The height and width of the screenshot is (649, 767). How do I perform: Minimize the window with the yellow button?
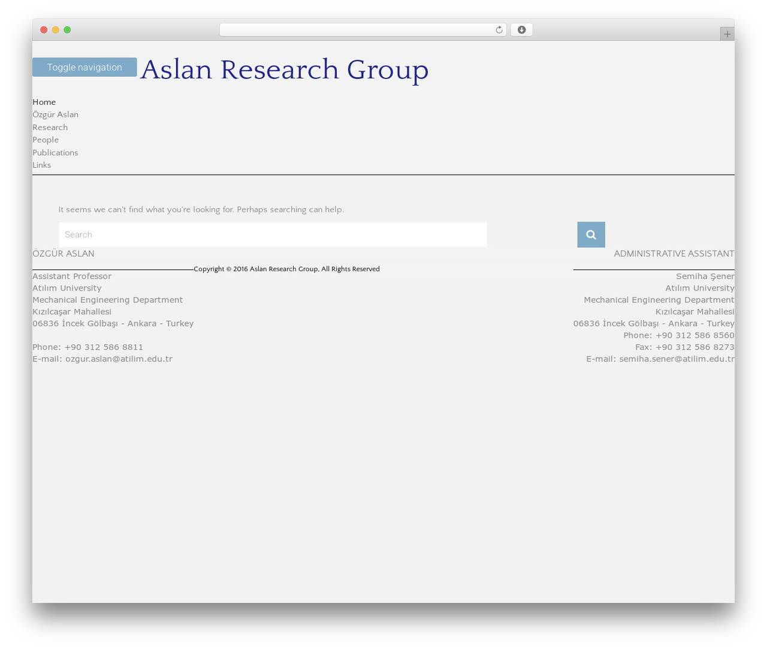pos(55,30)
